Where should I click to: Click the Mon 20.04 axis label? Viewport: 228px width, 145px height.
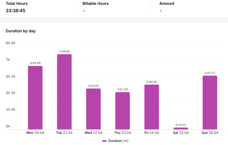35,133
